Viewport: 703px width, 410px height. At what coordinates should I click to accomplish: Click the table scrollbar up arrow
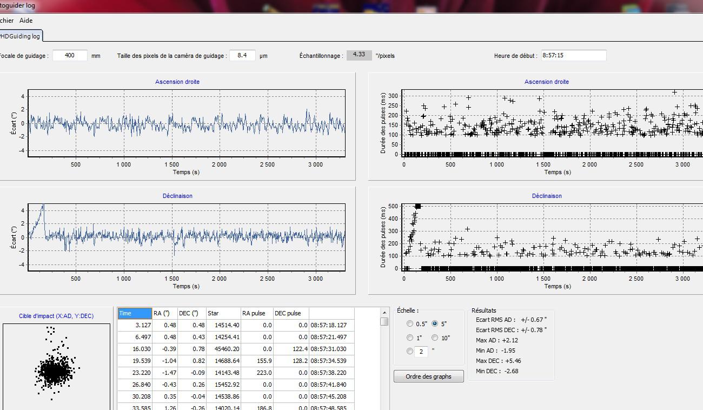(x=384, y=313)
